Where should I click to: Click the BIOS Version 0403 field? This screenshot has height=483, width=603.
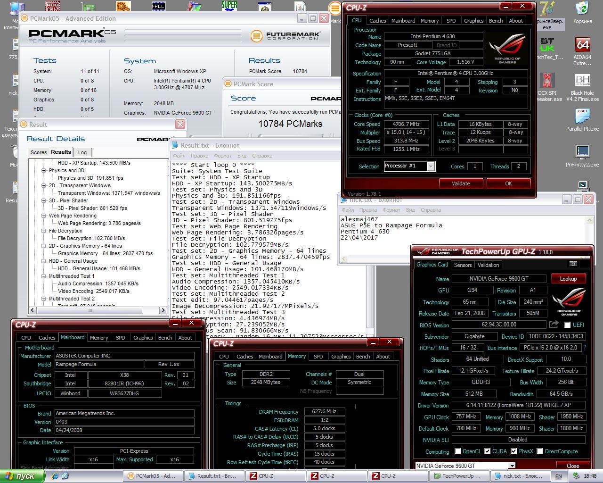coord(124,422)
